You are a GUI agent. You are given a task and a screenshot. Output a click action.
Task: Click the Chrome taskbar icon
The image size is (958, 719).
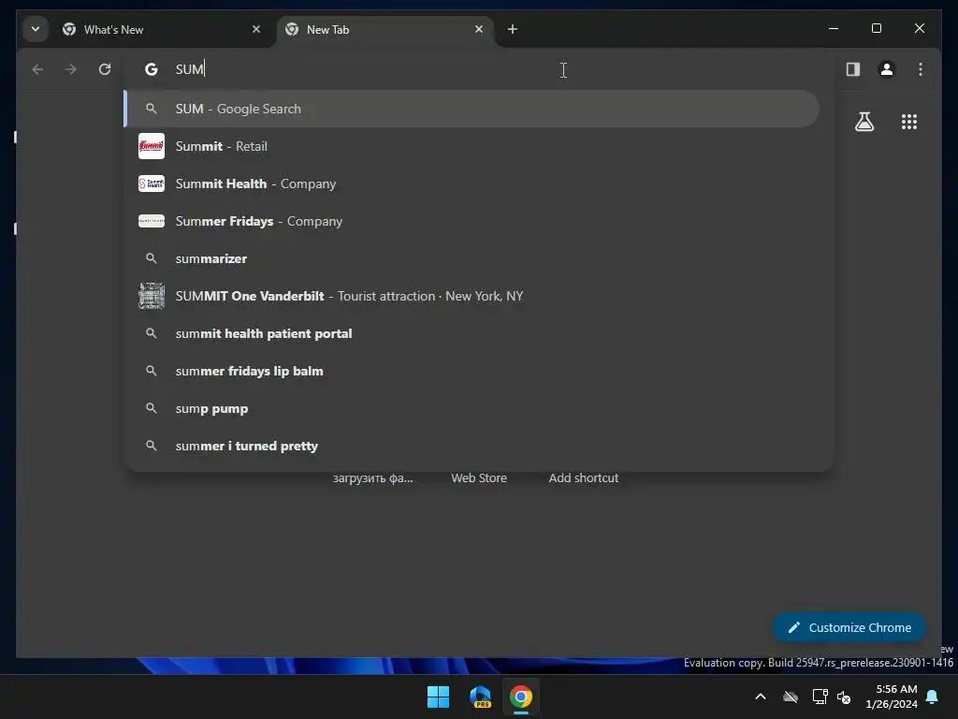(521, 697)
